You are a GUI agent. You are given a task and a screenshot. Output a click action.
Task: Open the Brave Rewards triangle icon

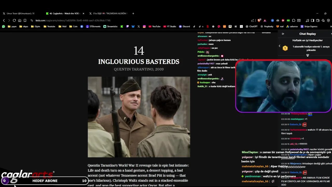tap(265, 21)
